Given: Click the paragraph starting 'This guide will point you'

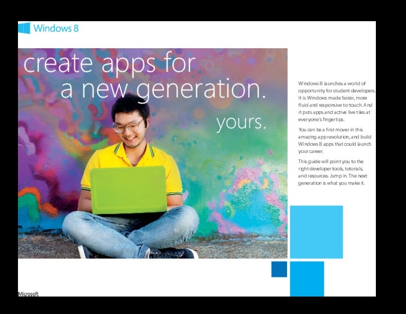Looking at the screenshot, I should pyautogui.click(x=333, y=172).
